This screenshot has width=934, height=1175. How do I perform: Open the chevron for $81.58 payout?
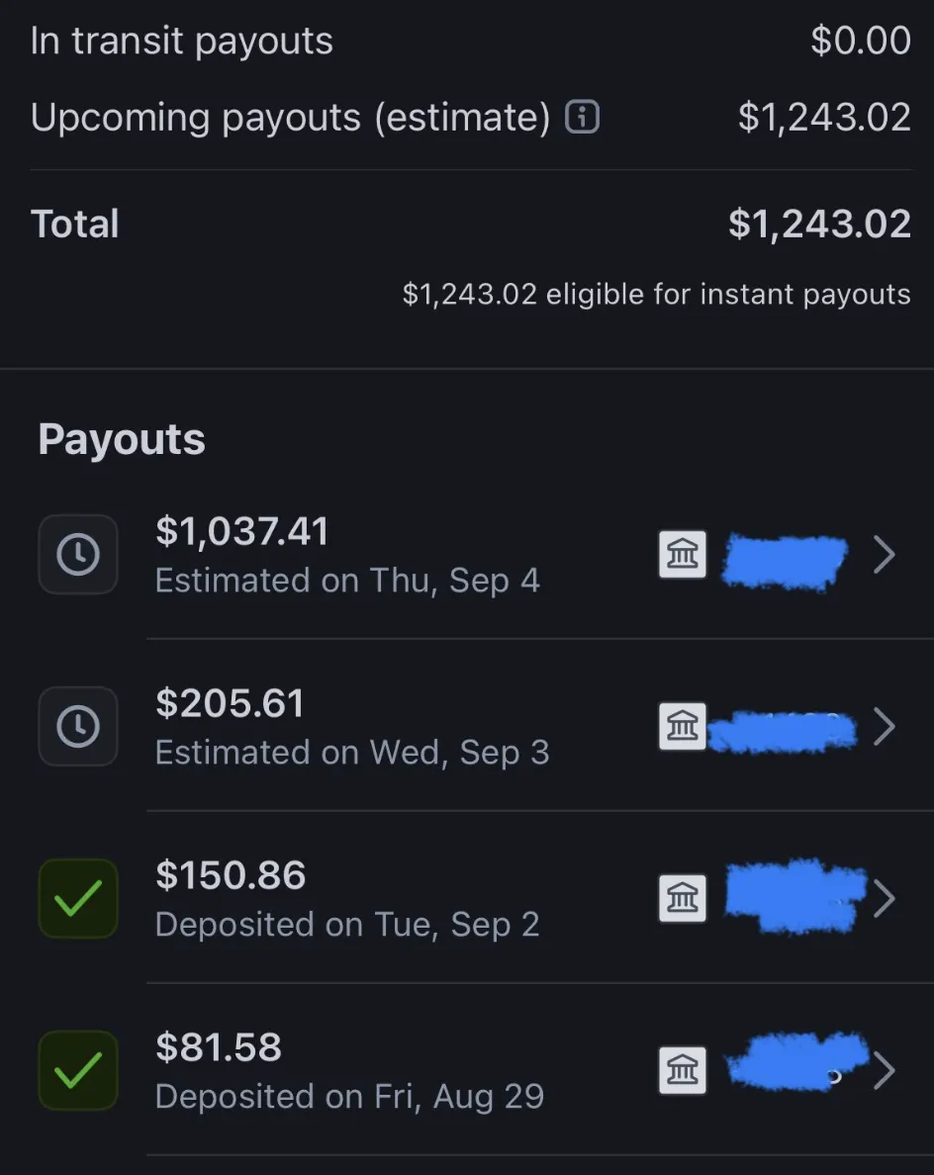(x=885, y=1070)
